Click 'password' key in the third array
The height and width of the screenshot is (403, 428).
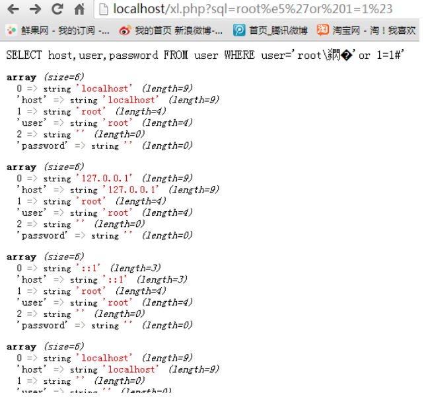(x=42, y=326)
